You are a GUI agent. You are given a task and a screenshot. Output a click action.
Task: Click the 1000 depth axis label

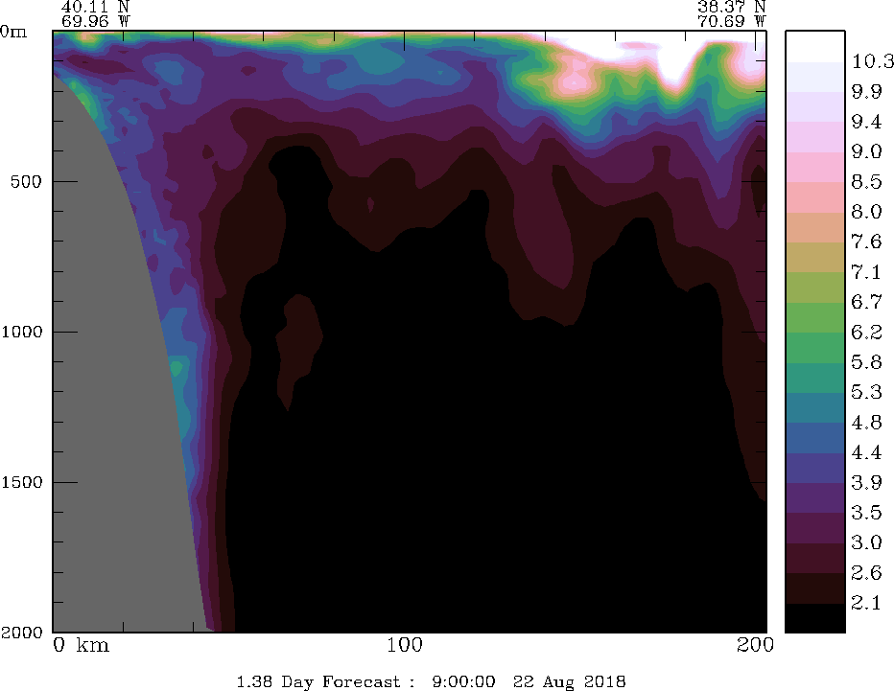(x=22, y=332)
